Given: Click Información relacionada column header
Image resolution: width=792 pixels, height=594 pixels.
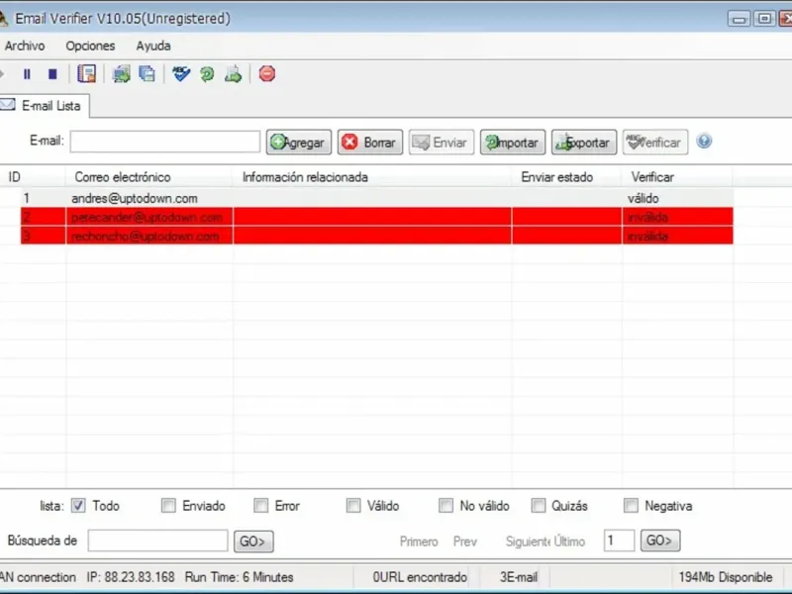Looking at the screenshot, I should [372, 177].
